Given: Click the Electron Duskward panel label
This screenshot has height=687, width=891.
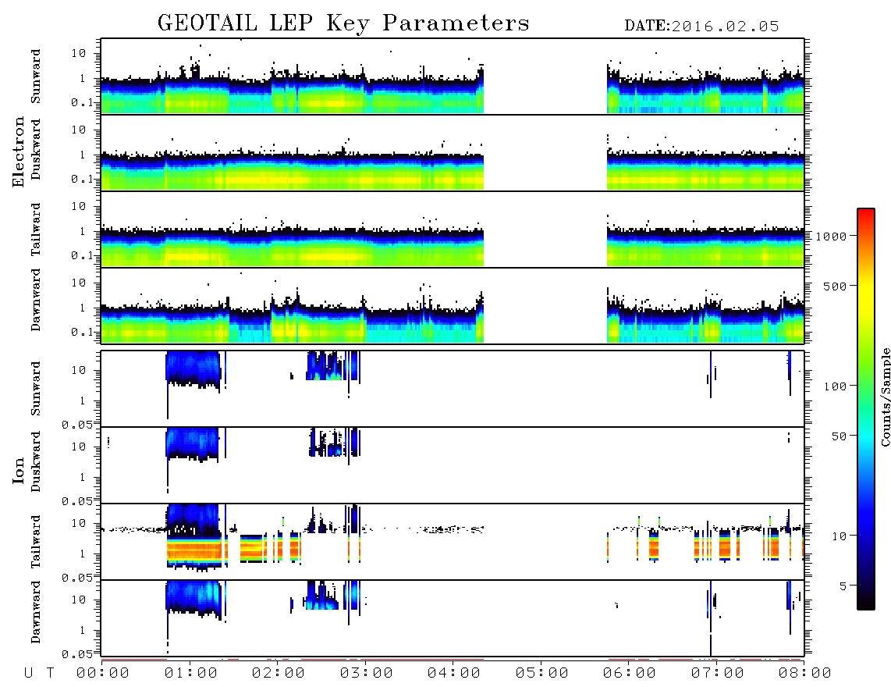Looking at the screenshot, I should tap(36, 150).
